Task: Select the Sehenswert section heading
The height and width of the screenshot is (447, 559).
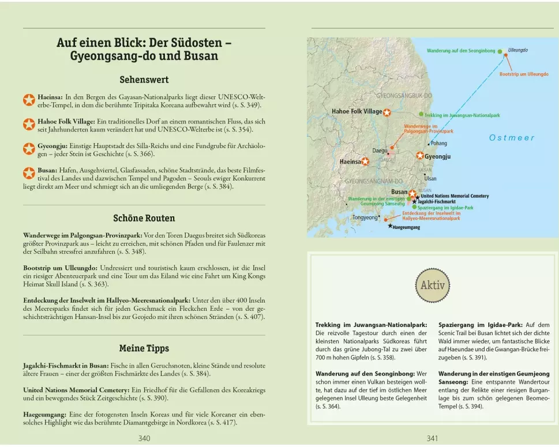Action: click(x=144, y=80)
